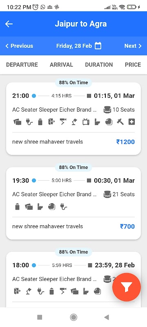Go to Next date

(x=133, y=46)
